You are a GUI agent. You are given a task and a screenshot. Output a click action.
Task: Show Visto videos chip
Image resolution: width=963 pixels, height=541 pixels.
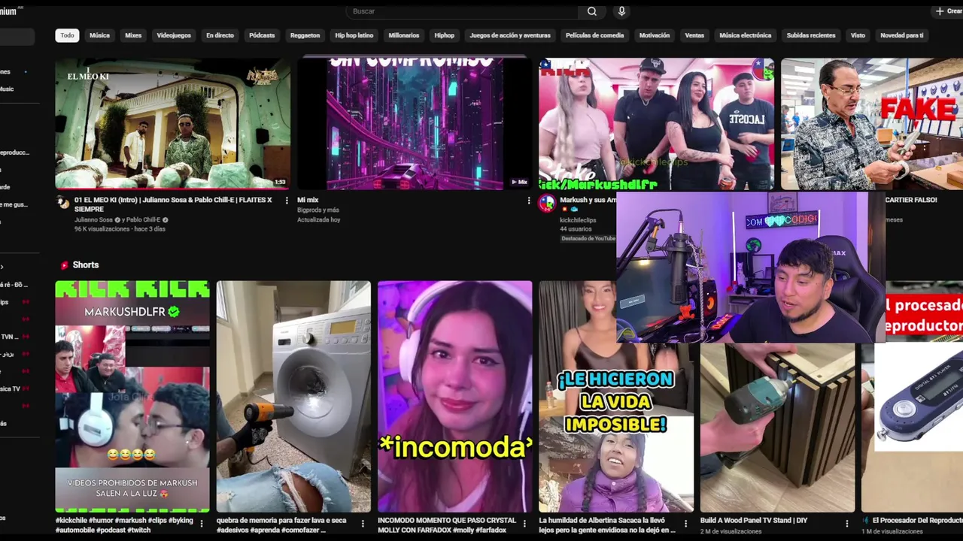pyautogui.click(x=858, y=35)
